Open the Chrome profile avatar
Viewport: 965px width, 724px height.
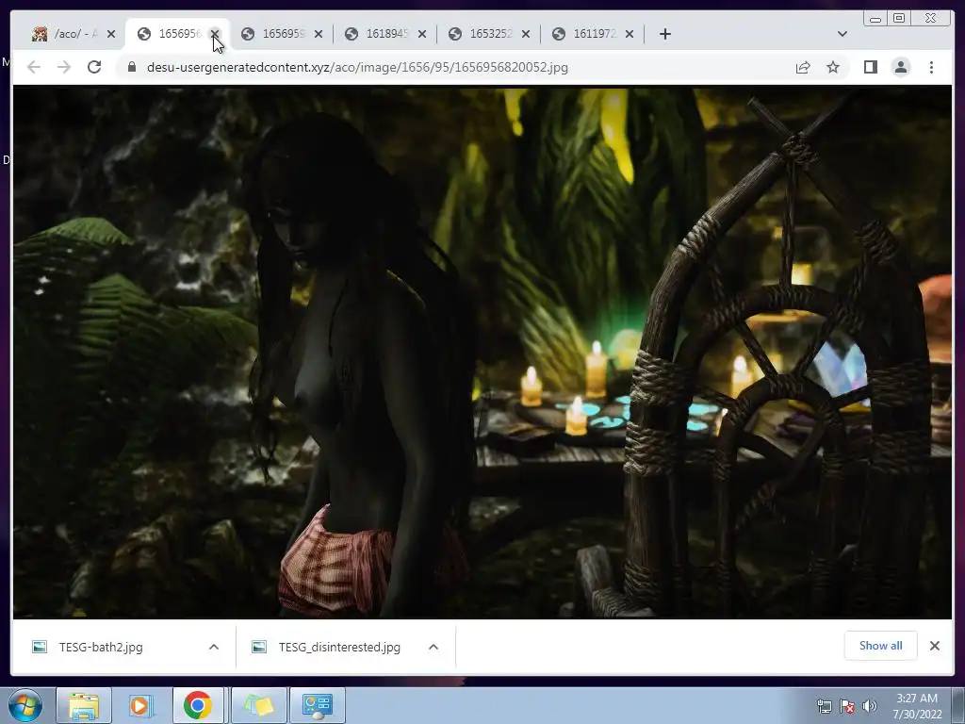(x=901, y=67)
